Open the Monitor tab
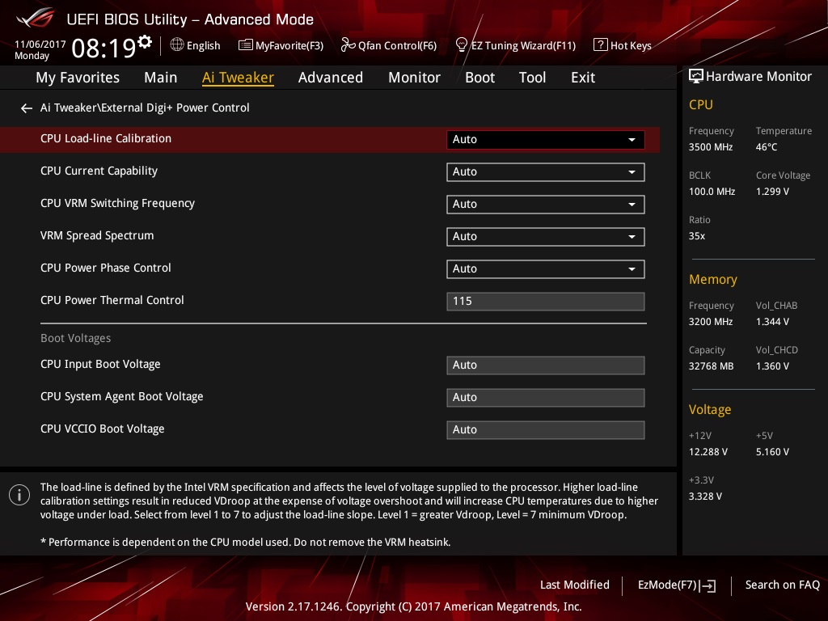Image resolution: width=828 pixels, height=621 pixels. tap(415, 78)
